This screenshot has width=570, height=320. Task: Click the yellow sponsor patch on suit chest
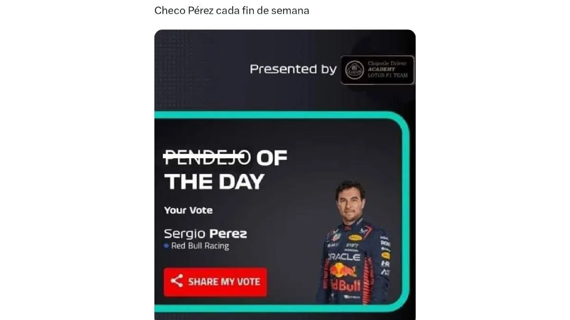355,238
